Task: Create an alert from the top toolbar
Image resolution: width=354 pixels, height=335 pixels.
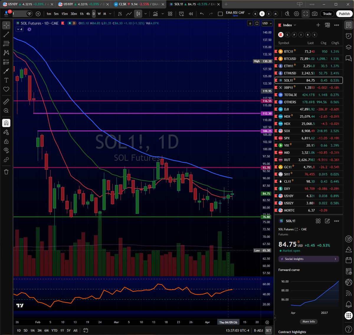Action: 181,14
